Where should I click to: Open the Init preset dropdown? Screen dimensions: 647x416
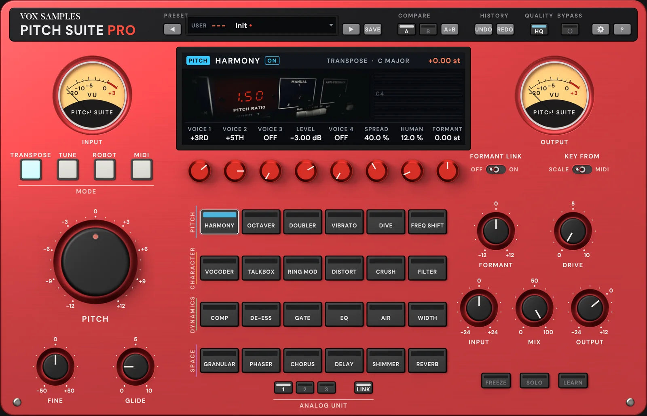point(262,25)
